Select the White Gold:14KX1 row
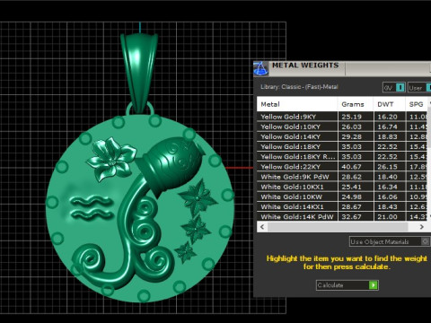 pos(342,206)
